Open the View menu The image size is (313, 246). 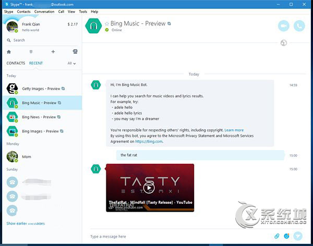pyautogui.click(x=71, y=11)
